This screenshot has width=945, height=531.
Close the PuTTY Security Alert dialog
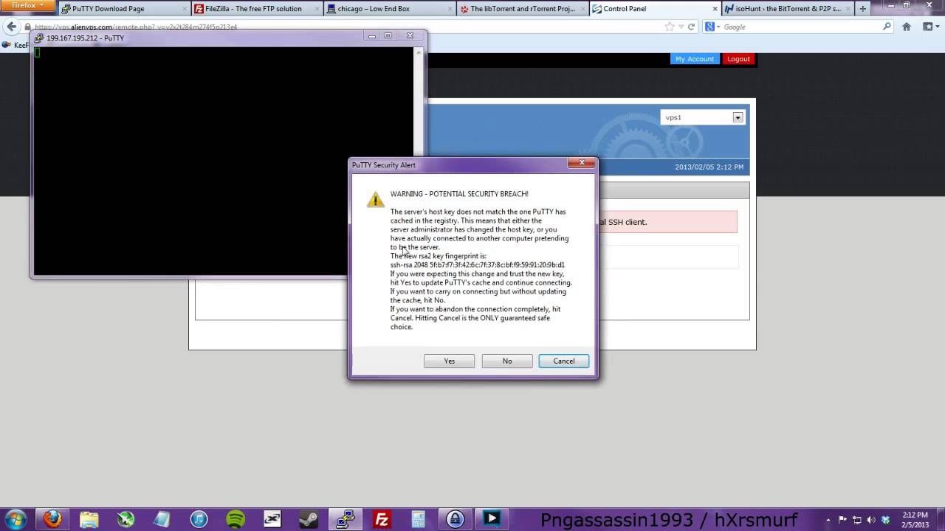coord(582,163)
